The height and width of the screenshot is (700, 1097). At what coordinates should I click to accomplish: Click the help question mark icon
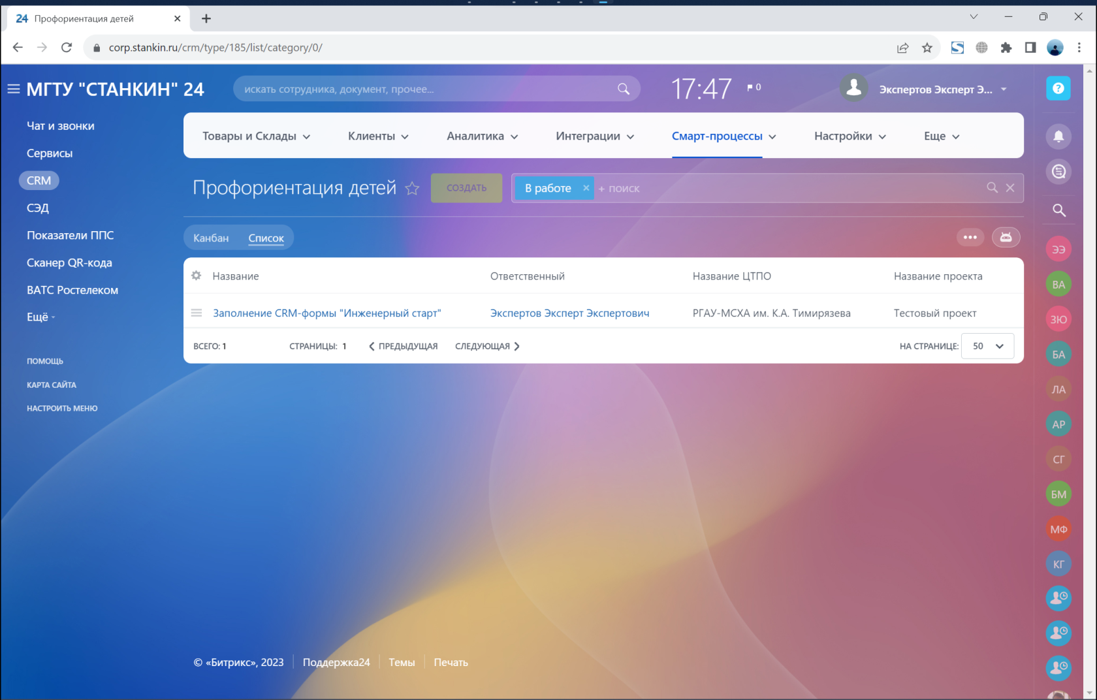click(x=1058, y=88)
